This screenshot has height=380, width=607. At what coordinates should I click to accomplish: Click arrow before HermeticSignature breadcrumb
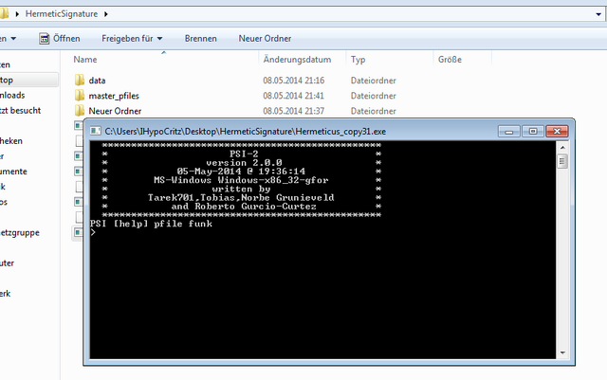(x=17, y=14)
